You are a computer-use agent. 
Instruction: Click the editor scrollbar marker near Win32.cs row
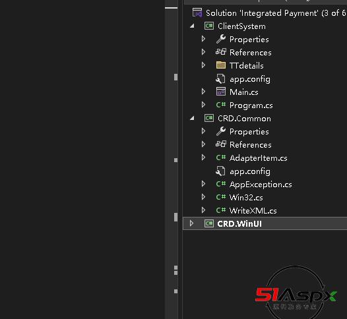pos(175,217)
